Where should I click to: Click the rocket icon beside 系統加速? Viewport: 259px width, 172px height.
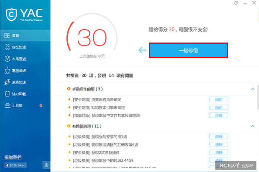pyautogui.click(x=7, y=82)
